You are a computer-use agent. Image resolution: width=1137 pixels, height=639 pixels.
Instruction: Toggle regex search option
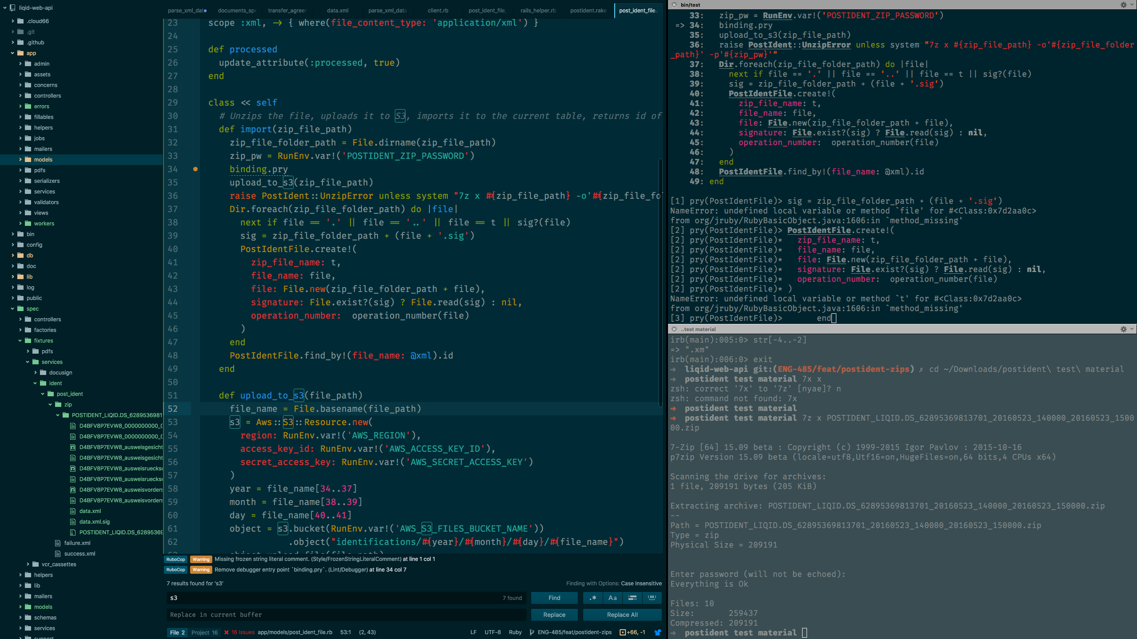(x=592, y=598)
